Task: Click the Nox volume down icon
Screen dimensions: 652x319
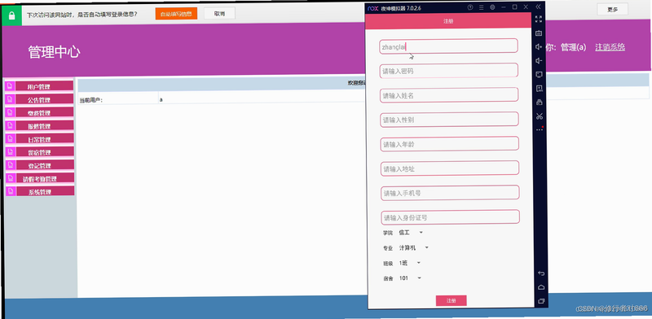Action: click(539, 61)
